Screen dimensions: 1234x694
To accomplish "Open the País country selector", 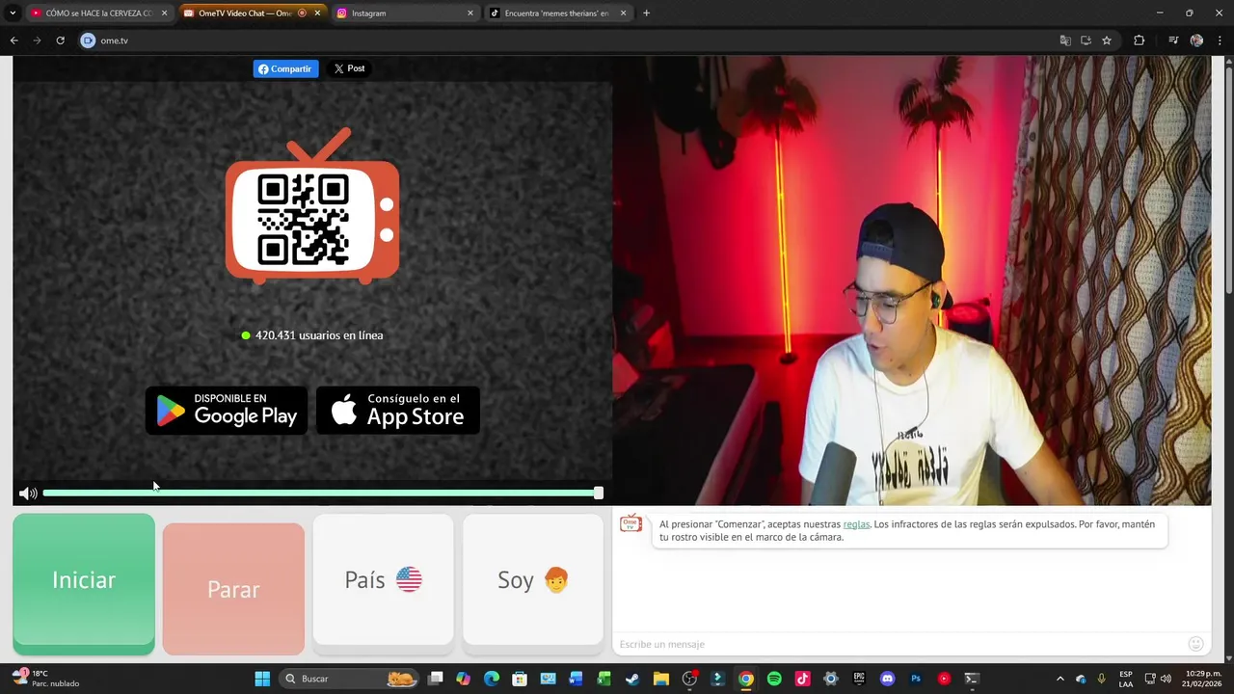I will pyautogui.click(x=383, y=579).
